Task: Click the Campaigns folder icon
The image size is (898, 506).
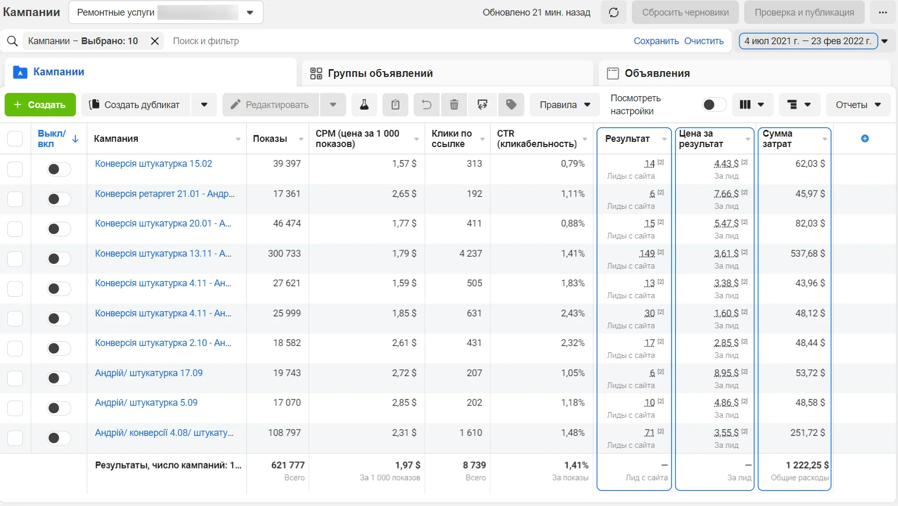Action: (20, 72)
